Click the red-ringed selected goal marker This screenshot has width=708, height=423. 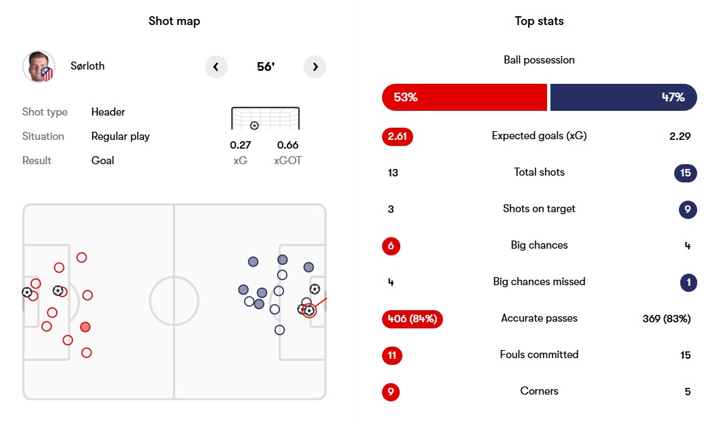pyautogui.click(x=309, y=311)
